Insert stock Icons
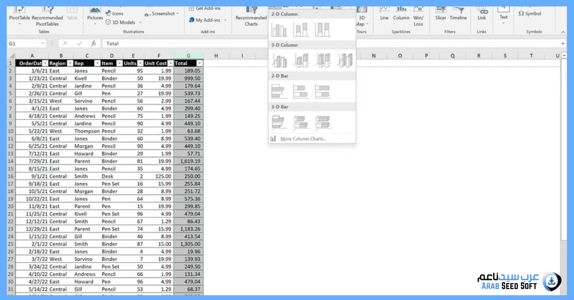The image size is (574, 300). coord(115,13)
